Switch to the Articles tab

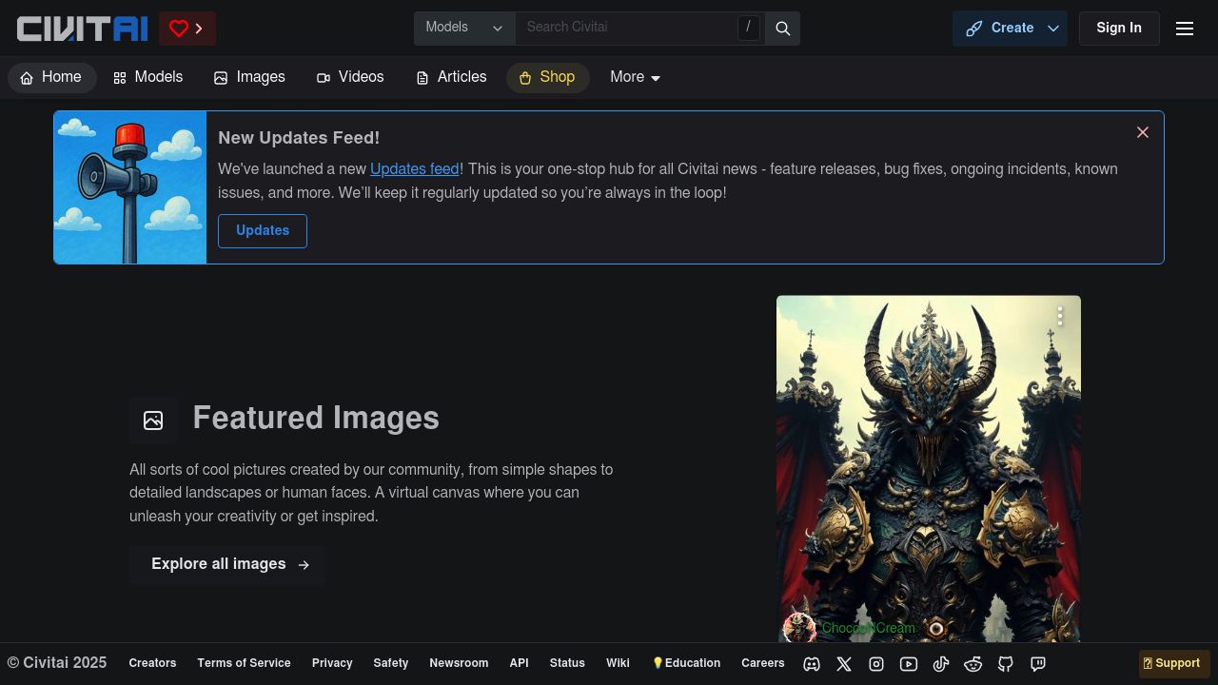451,78
